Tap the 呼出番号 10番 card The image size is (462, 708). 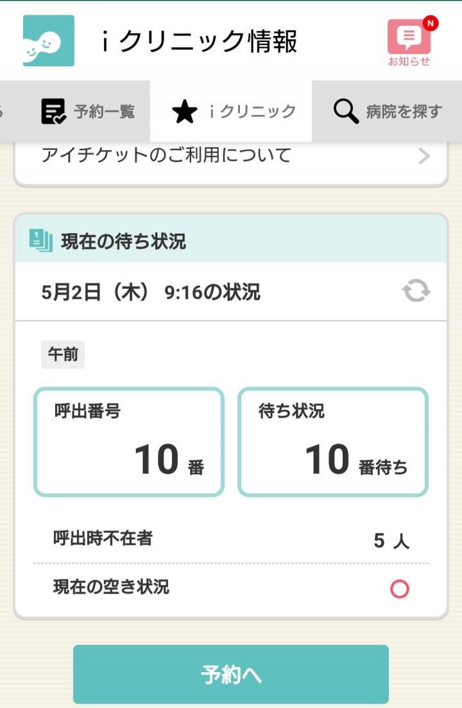tap(129, 442)
